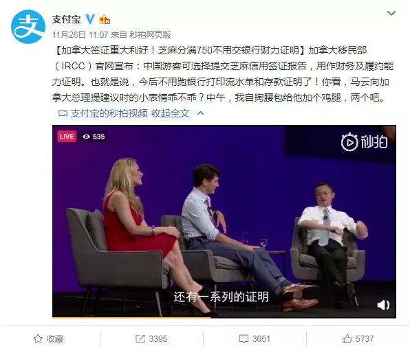Open the 3651 comments button
This screenshot has height=350, width=410.
pyautogui.click(x=255, y=338)
